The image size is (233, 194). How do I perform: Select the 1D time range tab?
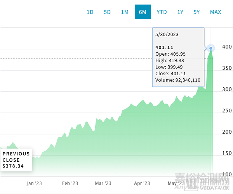(90, 12)
